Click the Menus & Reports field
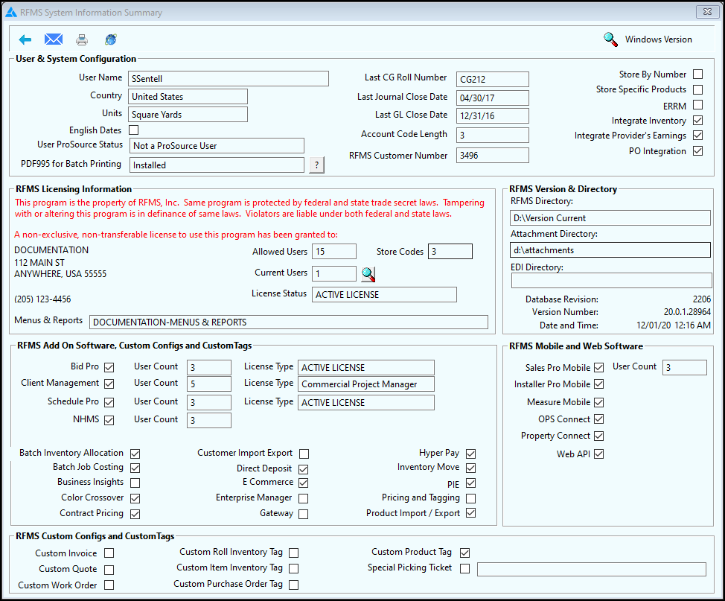This screenshot has height=601, width=725. tap(289, 322)
